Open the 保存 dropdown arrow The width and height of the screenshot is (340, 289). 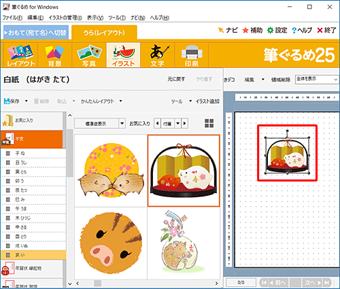[27, 101]
